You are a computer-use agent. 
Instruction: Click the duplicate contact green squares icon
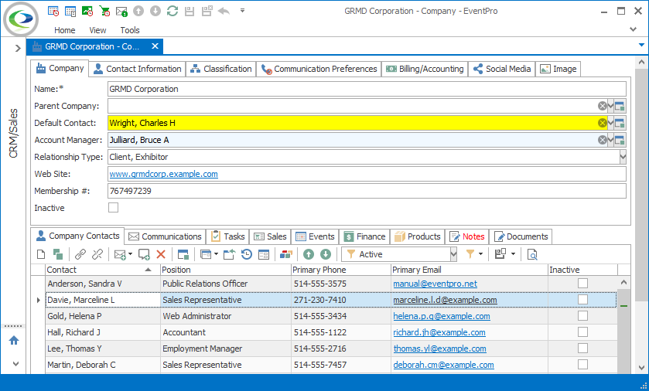tap(58, 254)
